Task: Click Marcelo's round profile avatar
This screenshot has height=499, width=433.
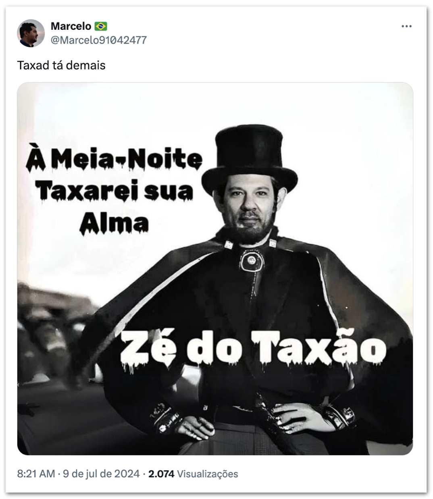Action: click(x=31, y=33)
